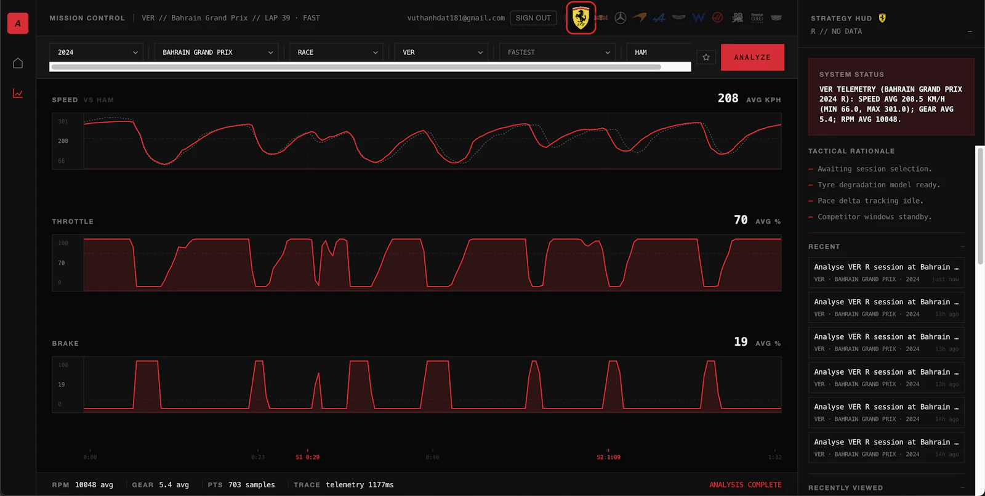Select the Racing Bulls team logo

pos(738,18)
